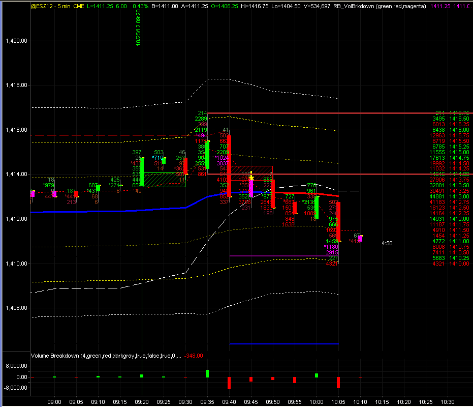
Task: Click the RB_VolBrkdown indicator label in header
Action: pyautogui.click(x=380, y=6)
